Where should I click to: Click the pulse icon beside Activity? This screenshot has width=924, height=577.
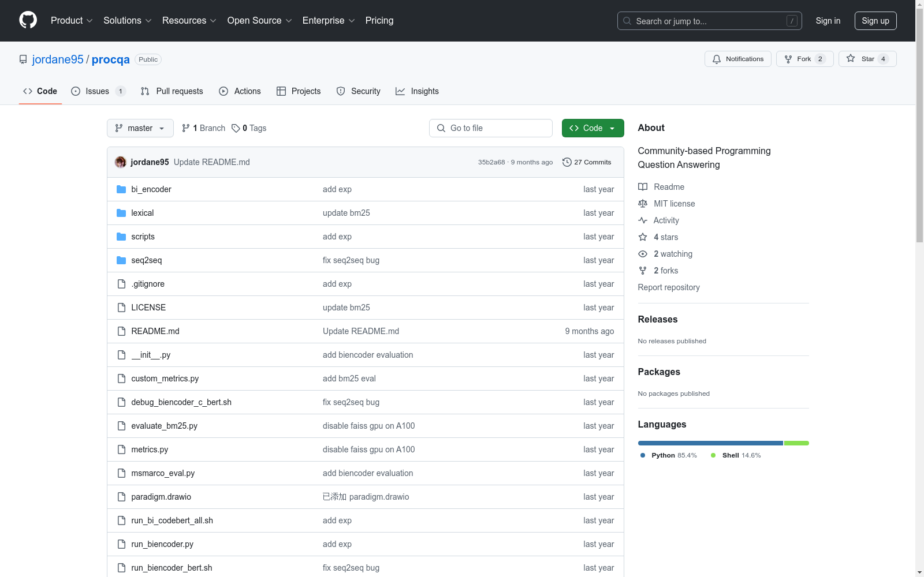[x=643, y=220]
